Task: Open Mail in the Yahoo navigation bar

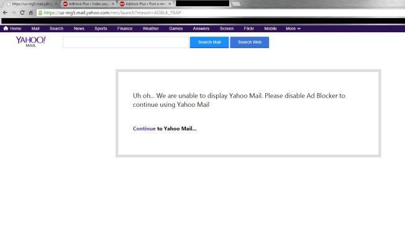Action: point(35,29)
